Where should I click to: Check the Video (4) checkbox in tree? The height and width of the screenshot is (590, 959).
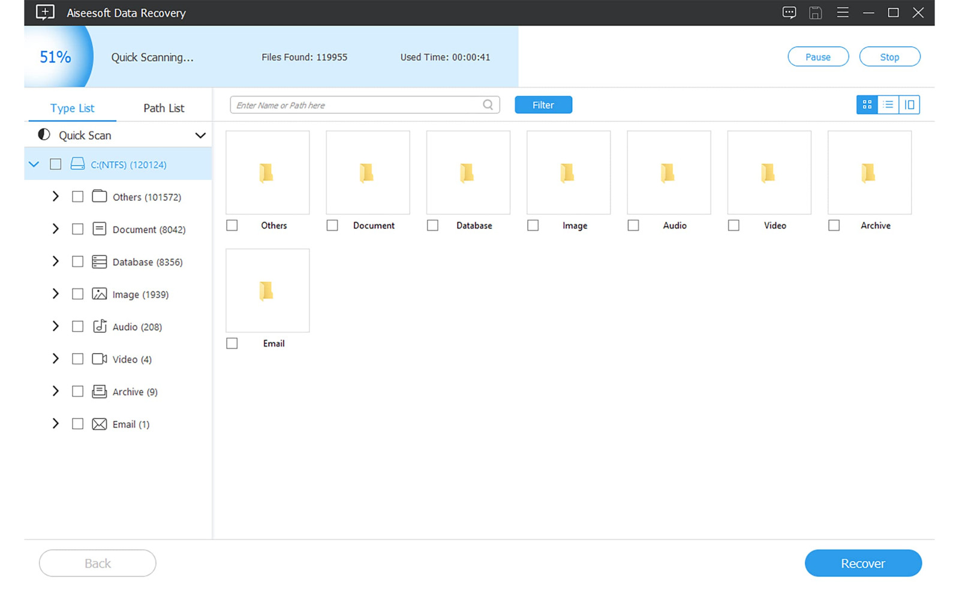77,359
